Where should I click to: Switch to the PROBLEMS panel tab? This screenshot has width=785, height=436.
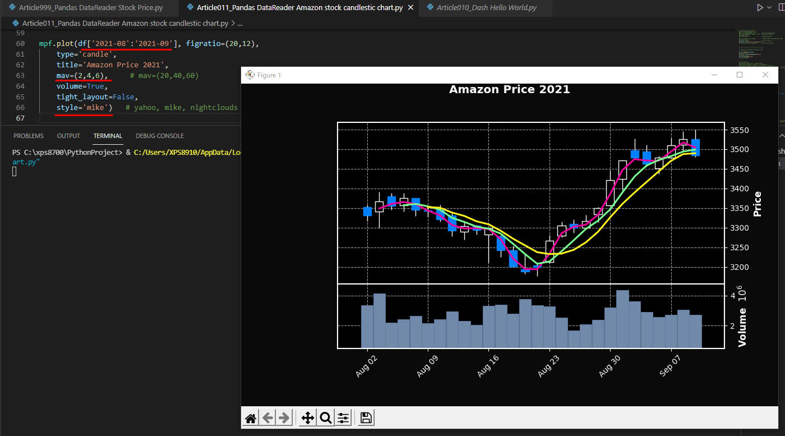(x=29, y=136)
